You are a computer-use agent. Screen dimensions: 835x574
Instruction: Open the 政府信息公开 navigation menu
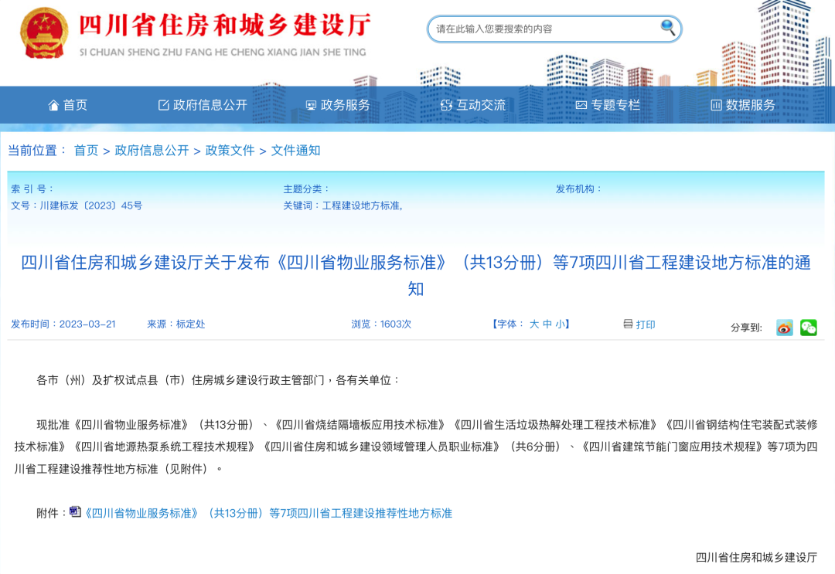tap(203, 105)
